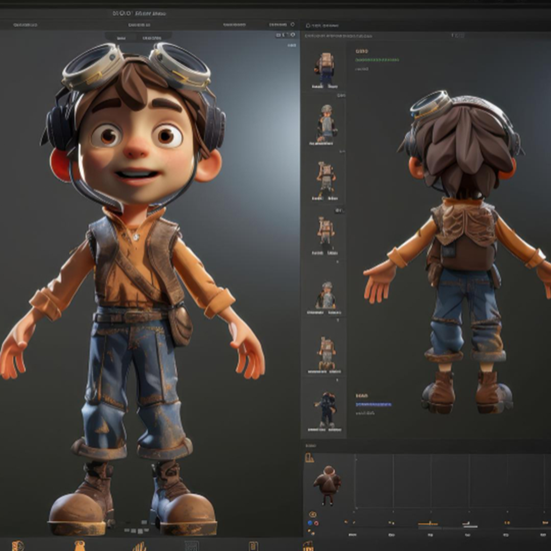Toggle the orange eye visibility icon
Screen dimensions: 551x551
(x=312, y=514)
